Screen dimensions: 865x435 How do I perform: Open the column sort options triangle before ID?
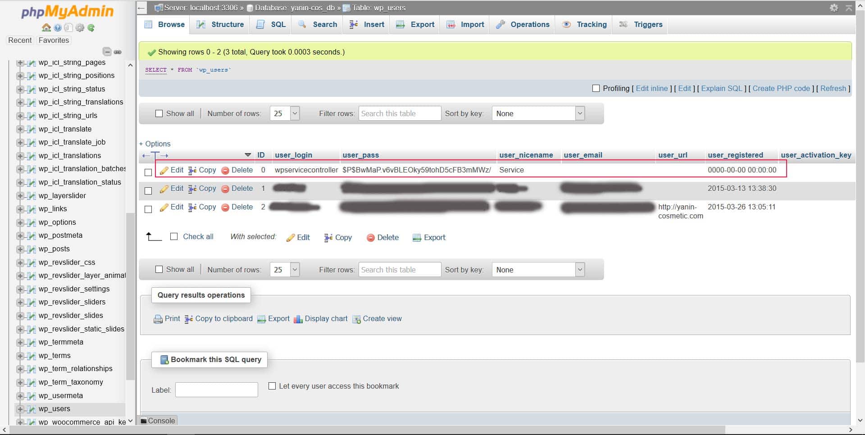click(x=248, y=155)
